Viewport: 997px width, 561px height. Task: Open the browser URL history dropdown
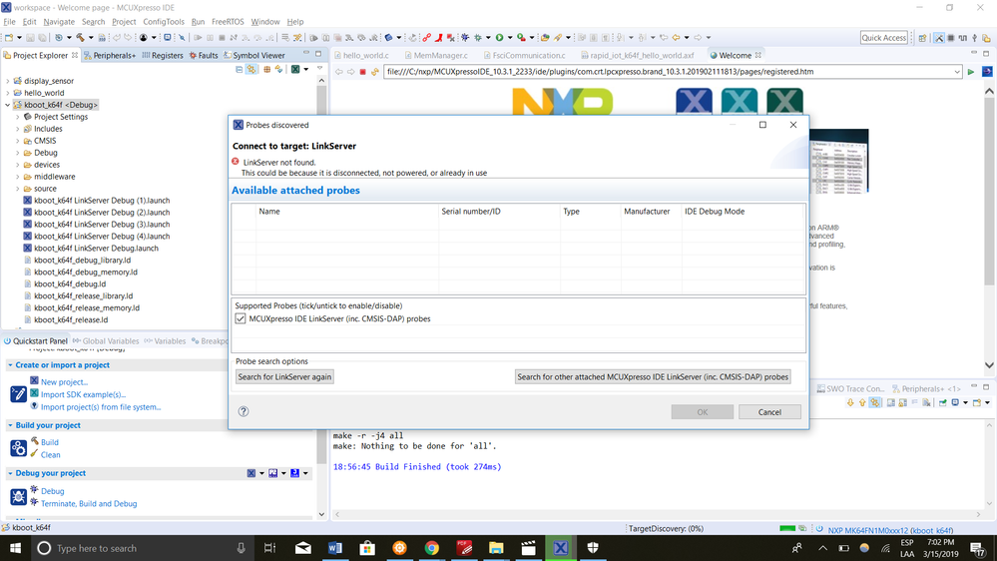tap(957, 72)
